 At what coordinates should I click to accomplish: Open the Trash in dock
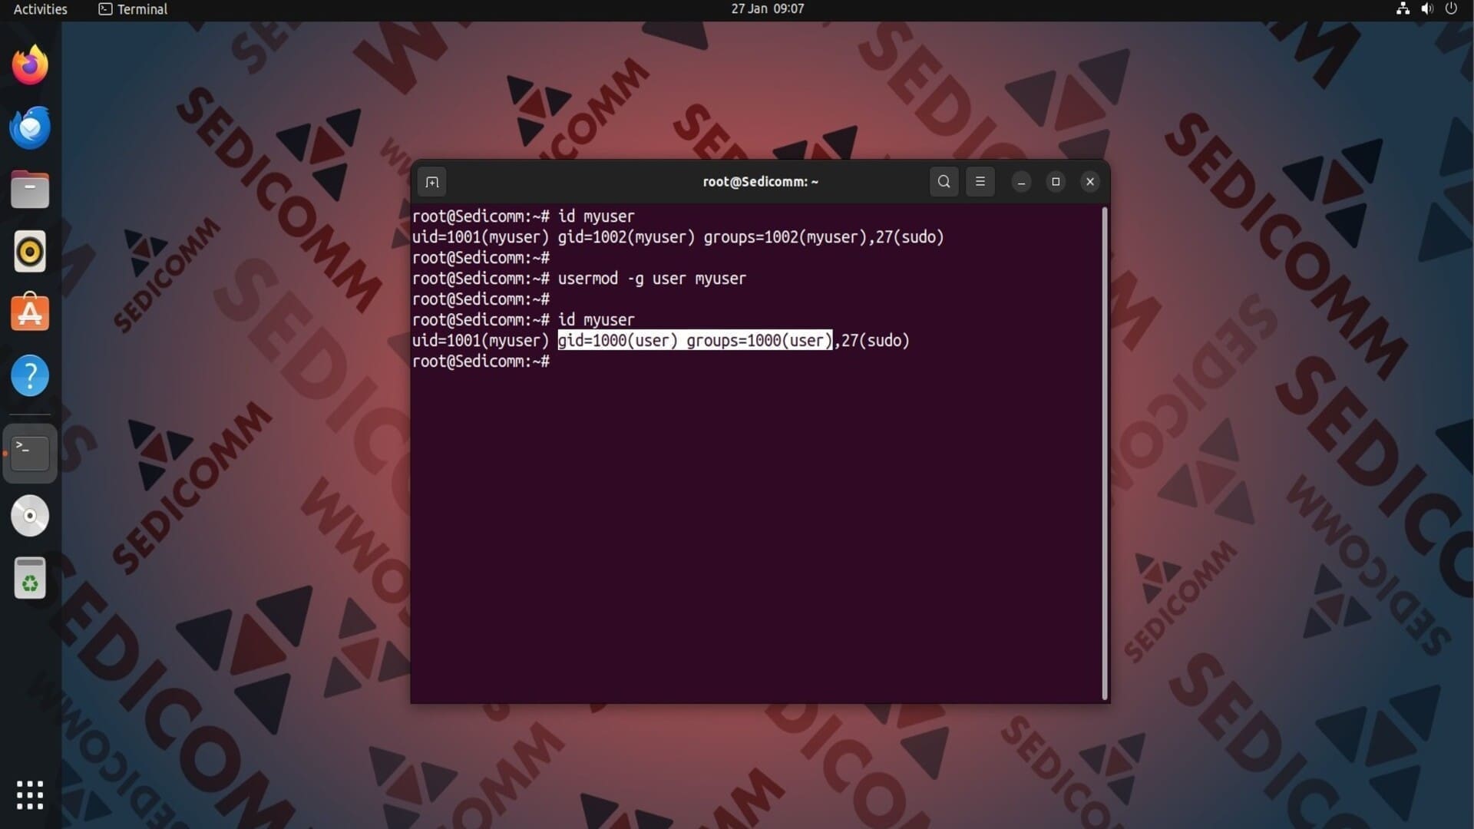pos(30,578)
